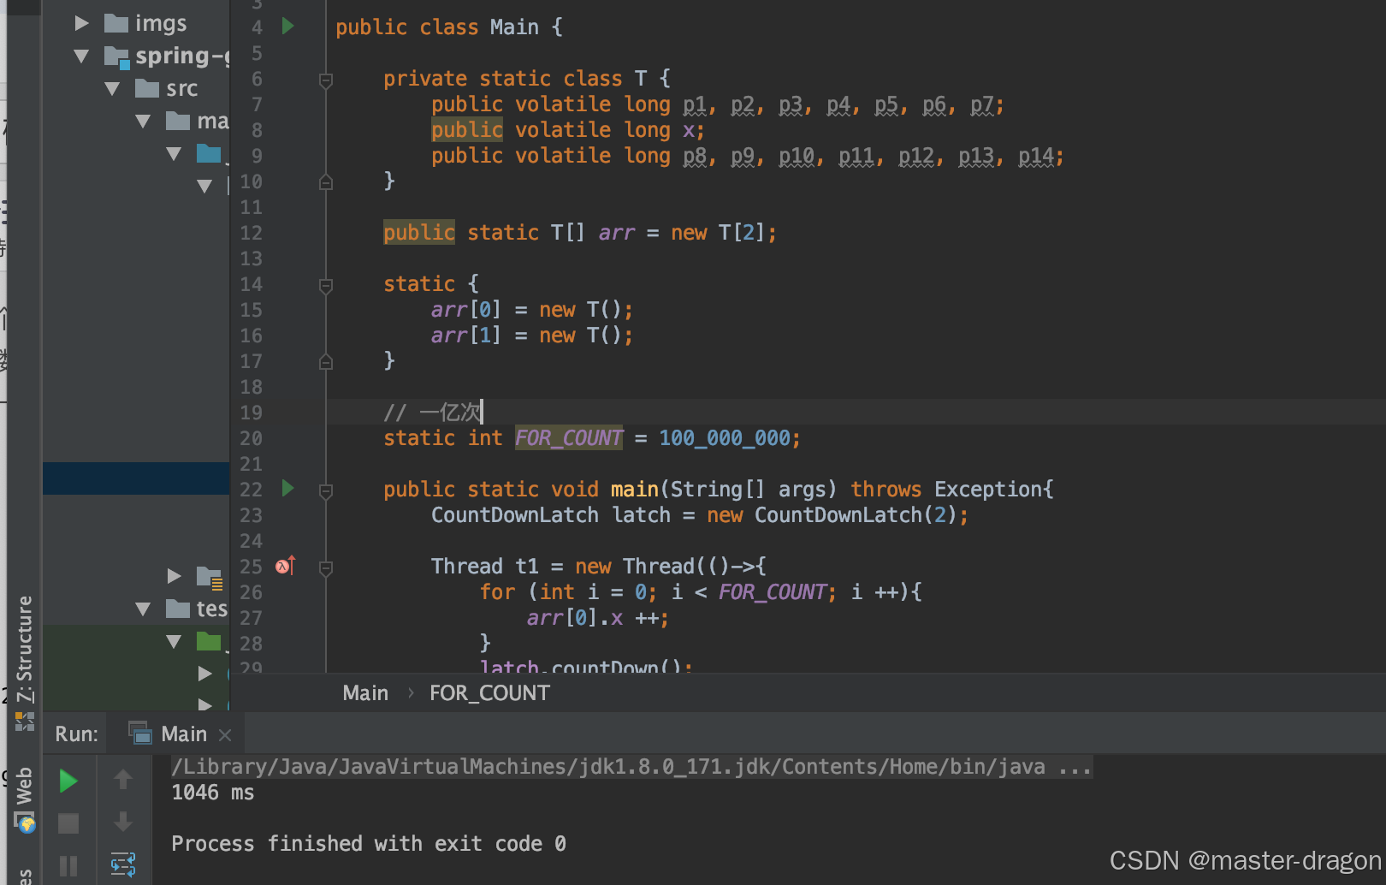Select the src folder icon

tap(147, 88)
